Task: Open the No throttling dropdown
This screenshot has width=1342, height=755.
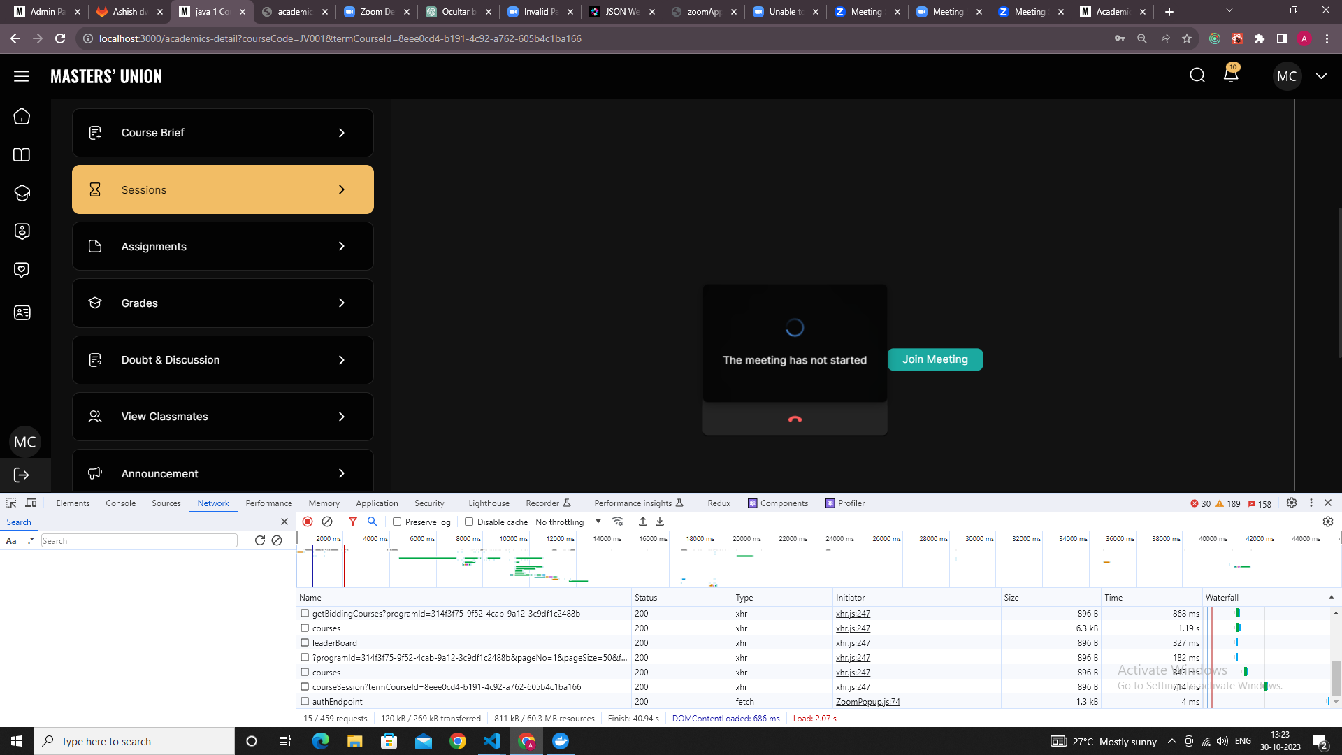Action: (568, 522)
